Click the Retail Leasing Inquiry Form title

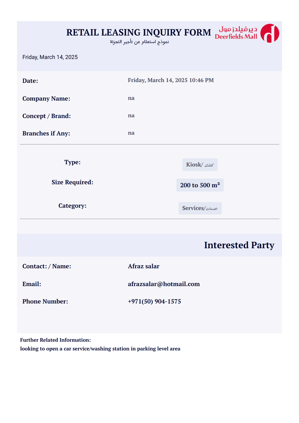tap(139, 32)
